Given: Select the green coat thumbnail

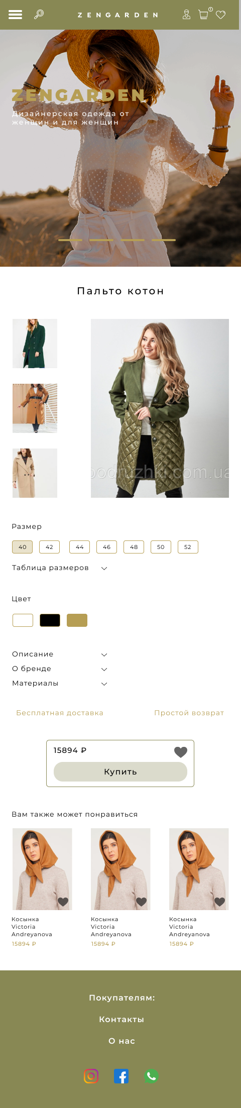Looking at the screenshot, I should click(35, 344).
